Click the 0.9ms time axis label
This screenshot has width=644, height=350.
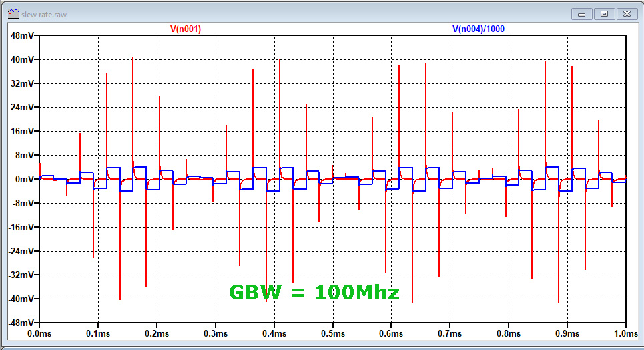(567, 333)
